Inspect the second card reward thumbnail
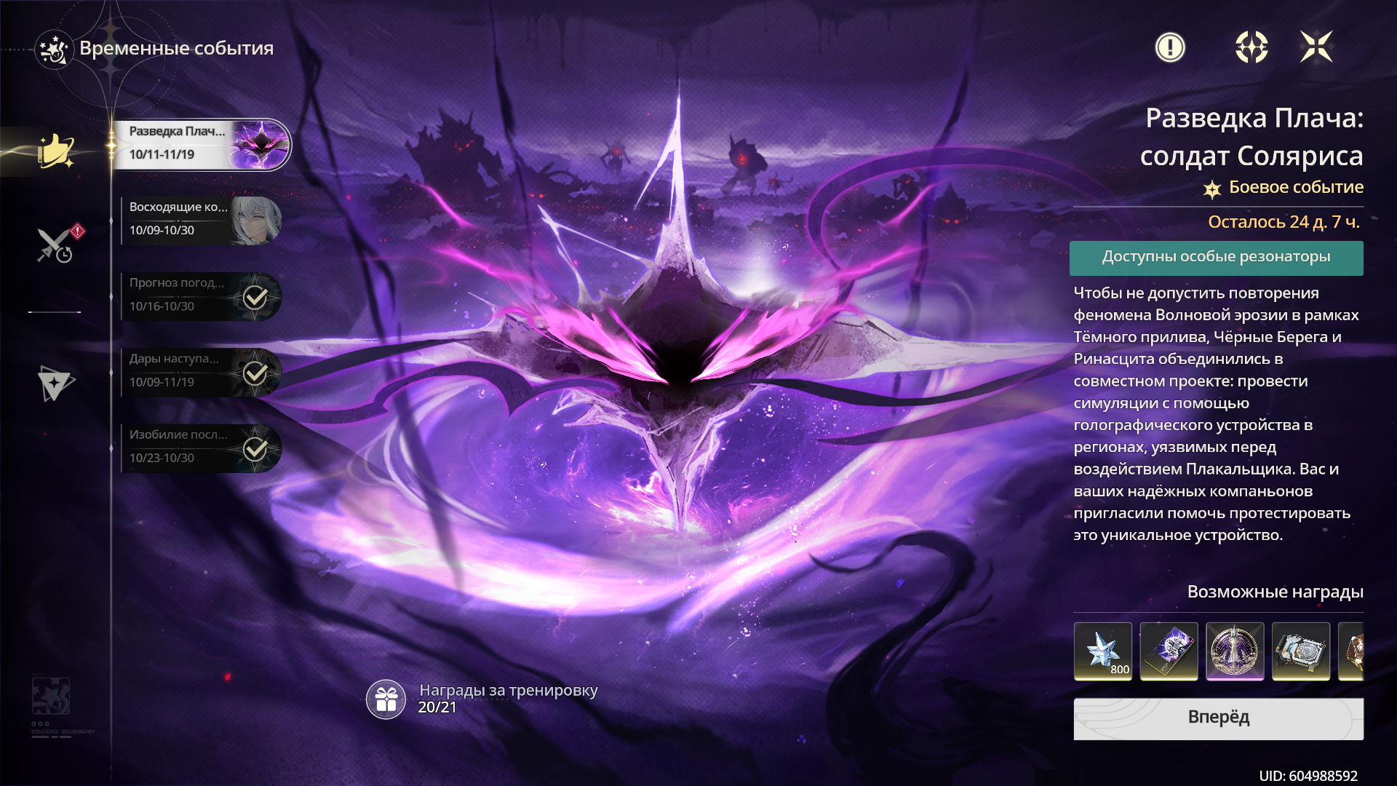 1169,651
